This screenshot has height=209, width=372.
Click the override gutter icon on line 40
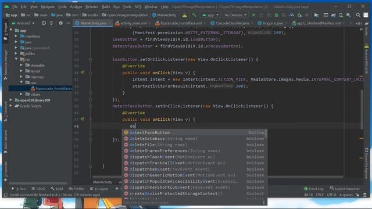click(x=83, y=73)
